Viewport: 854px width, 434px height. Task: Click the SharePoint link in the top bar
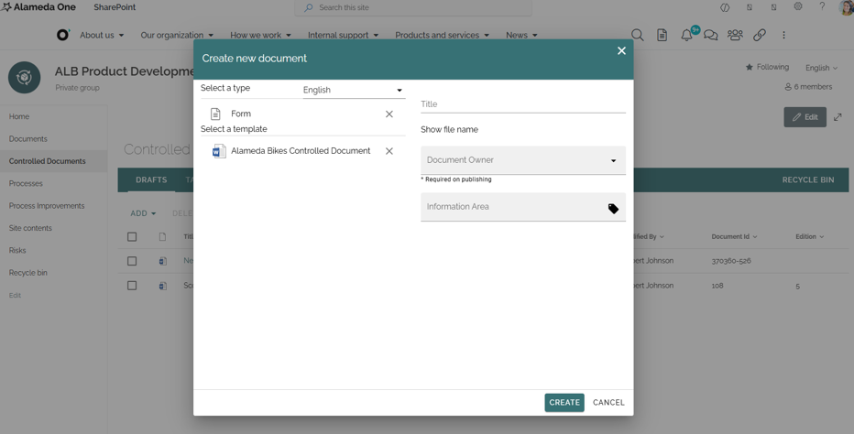115,7
